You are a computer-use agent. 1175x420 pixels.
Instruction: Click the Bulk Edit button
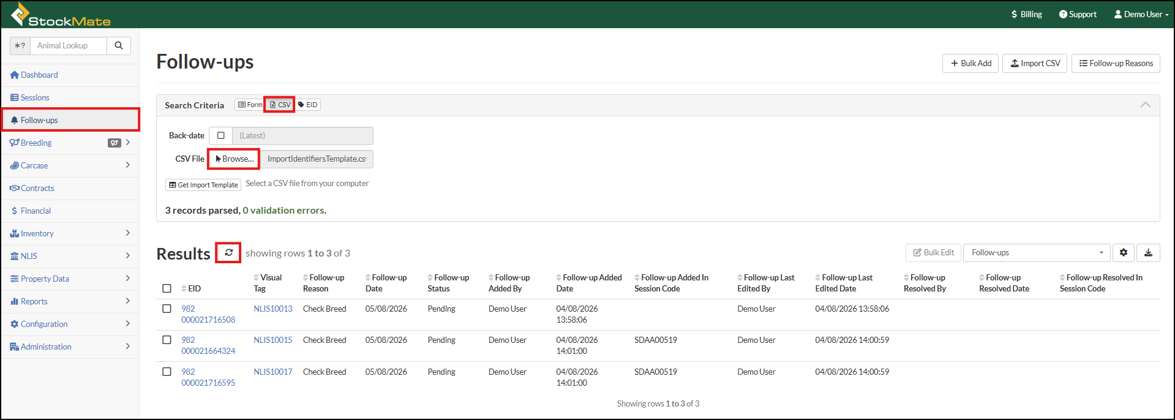pos(933,252)
